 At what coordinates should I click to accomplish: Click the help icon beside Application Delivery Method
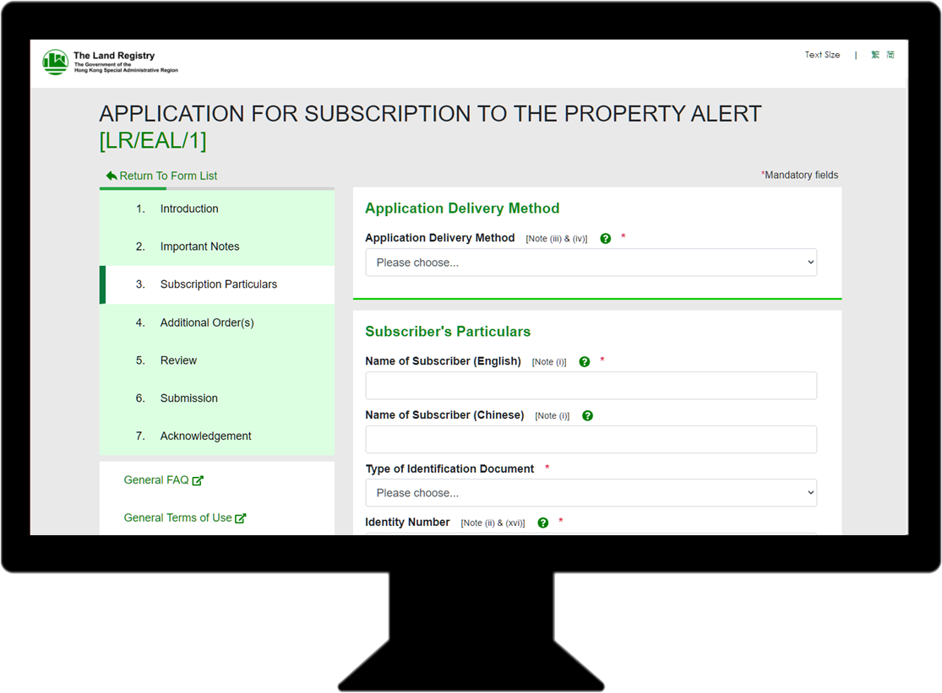tap(606, 238)
